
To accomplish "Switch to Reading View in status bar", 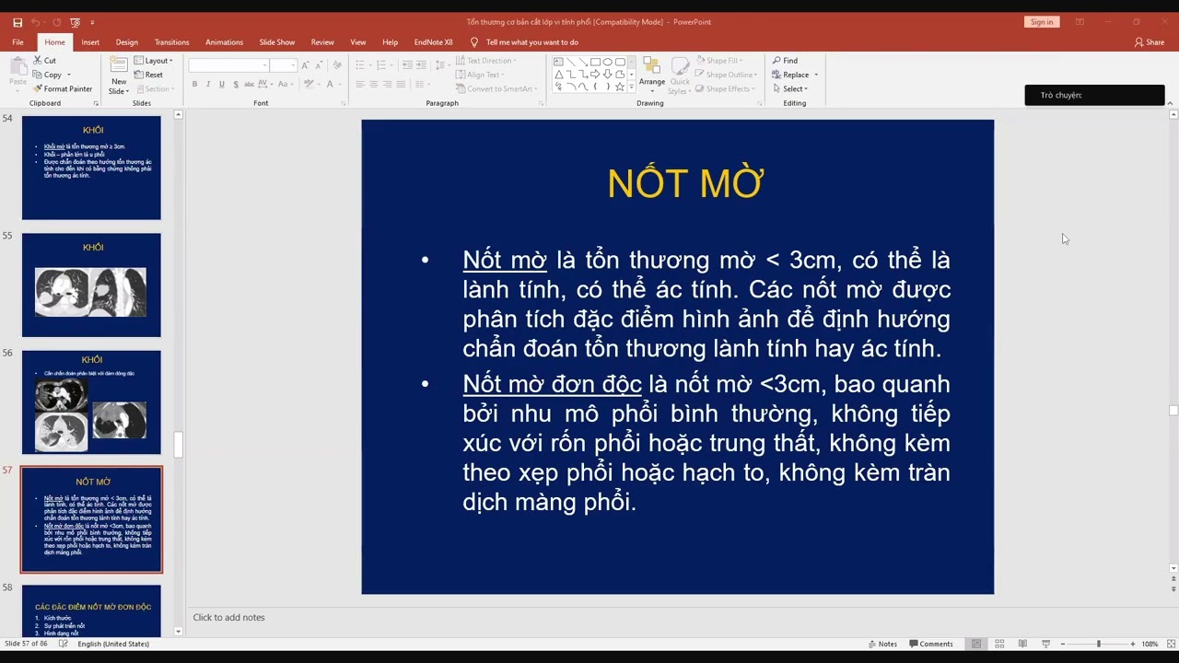I will (x=1022, y=644).
